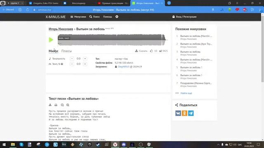Open the Темп help question-mark icon
The height and width of the screenshot is (148, 264).
(x=62, y=64)
